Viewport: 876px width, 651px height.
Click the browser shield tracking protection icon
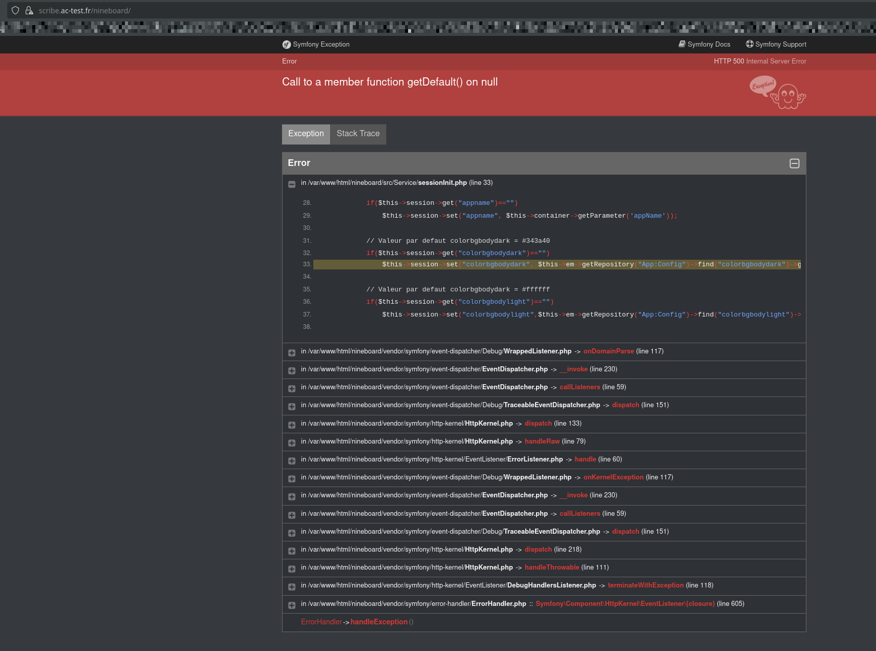click(x=15, y=10)
